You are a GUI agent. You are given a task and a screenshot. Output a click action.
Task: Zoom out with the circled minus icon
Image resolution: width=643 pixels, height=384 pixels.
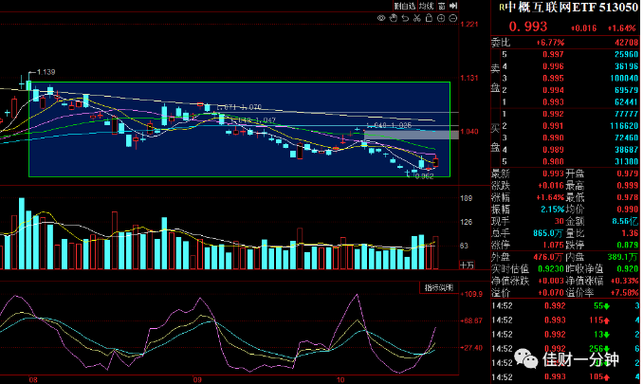tap(453, 18)
